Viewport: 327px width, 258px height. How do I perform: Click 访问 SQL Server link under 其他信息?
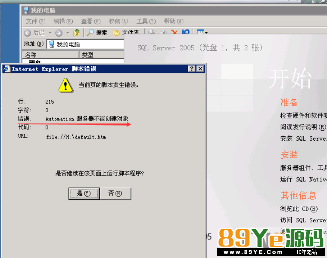303,220
